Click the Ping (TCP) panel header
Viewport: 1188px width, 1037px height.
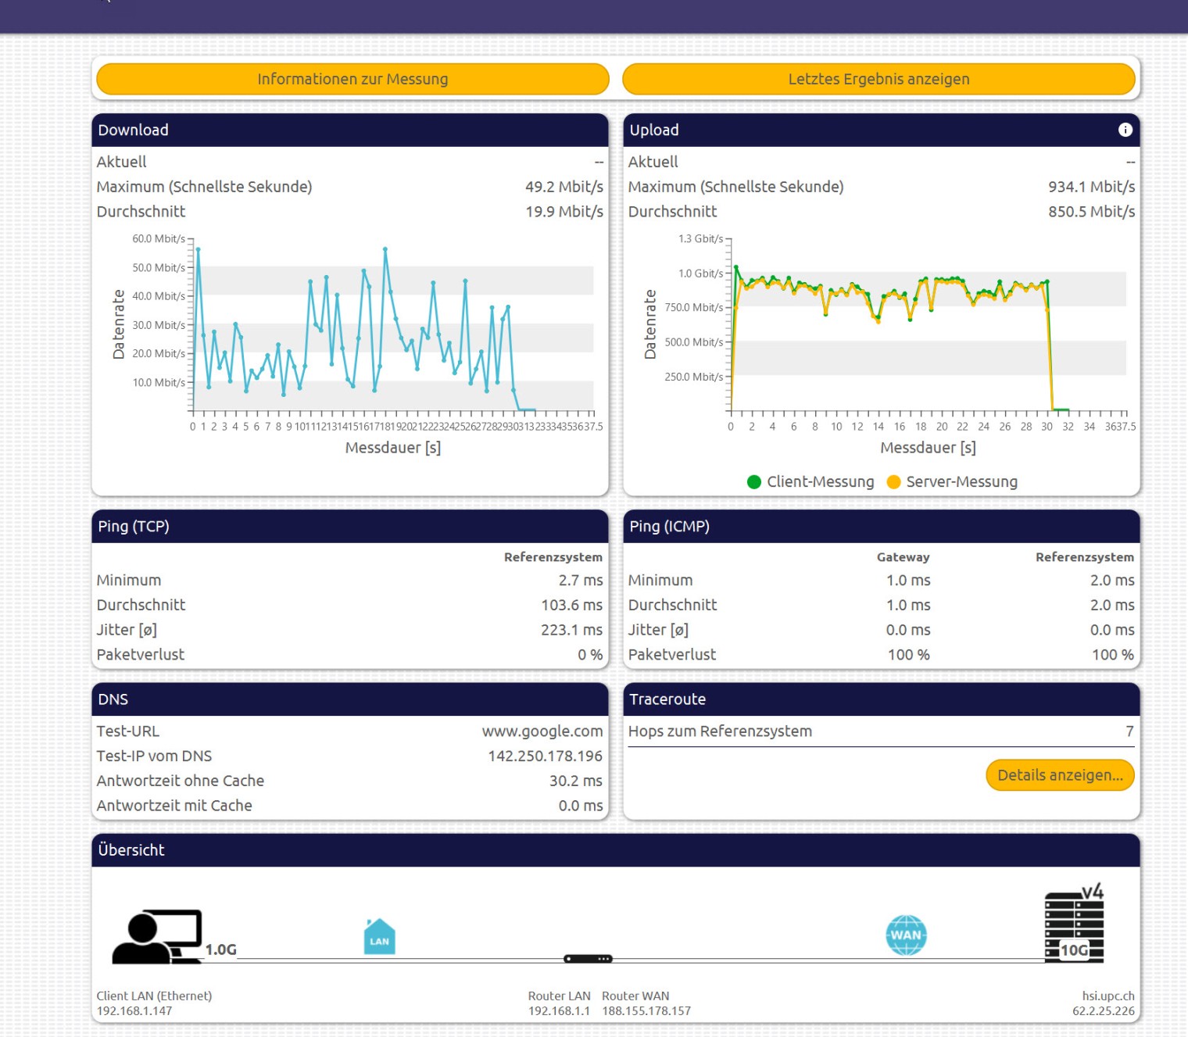coord(349,527)
